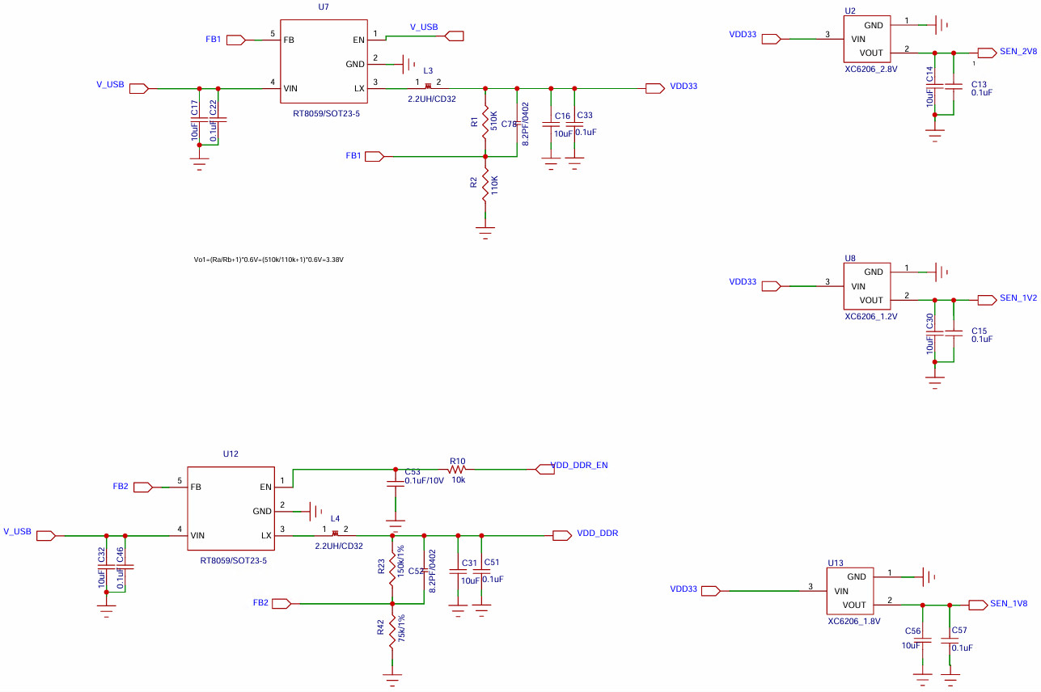Image resolution: width=1041 pixels, height=692 pixels.
Task: Select the R10 10k resistor symbol
Action: 458,468
